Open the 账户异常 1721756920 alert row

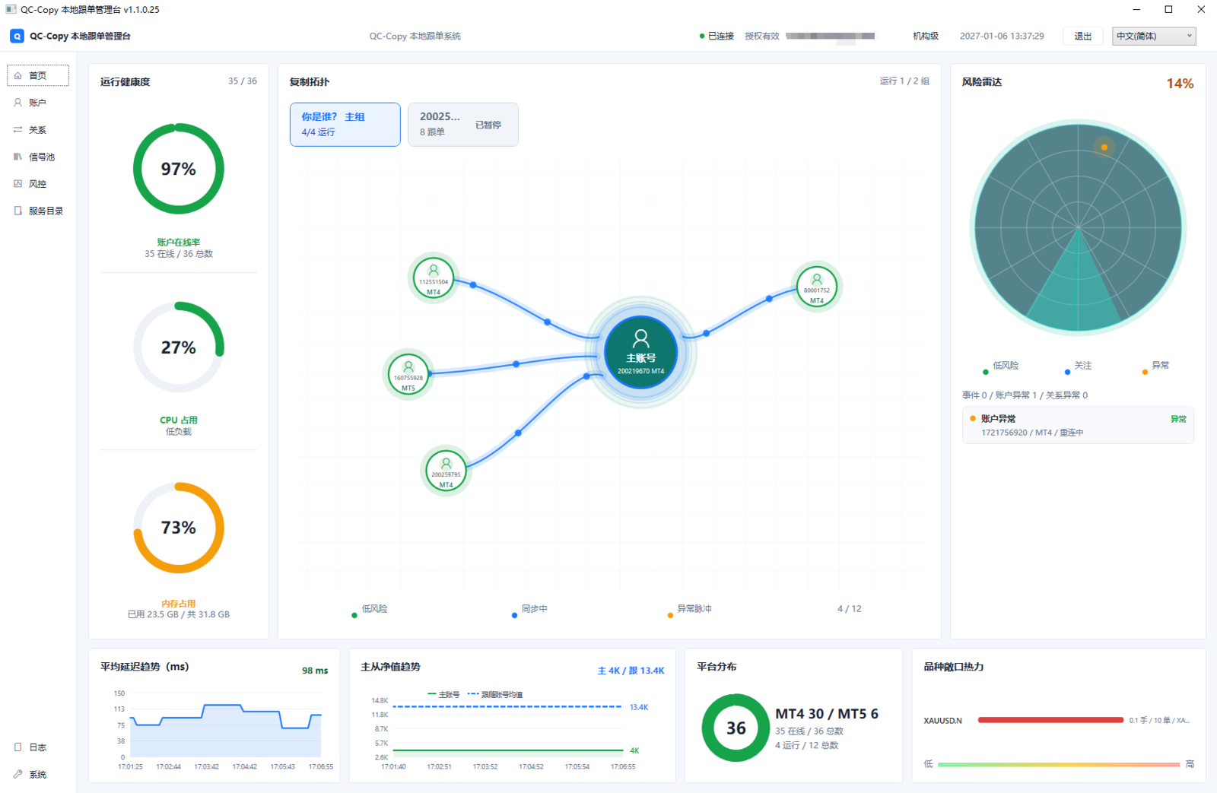pyautogui.click(x=1078, y=425)
